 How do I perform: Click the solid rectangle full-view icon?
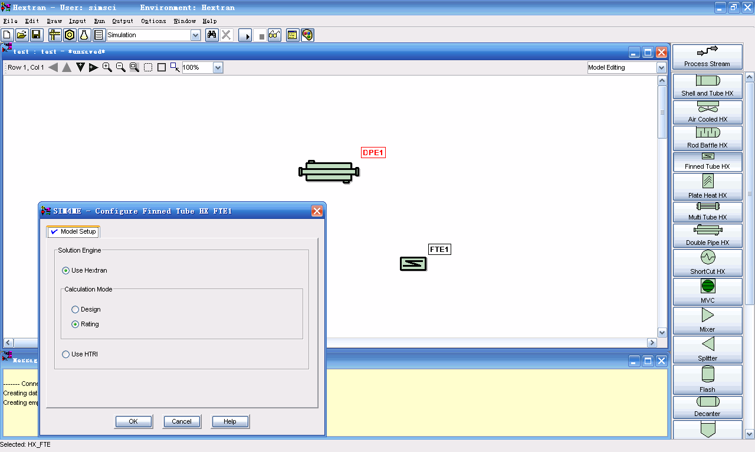[162, 67]
